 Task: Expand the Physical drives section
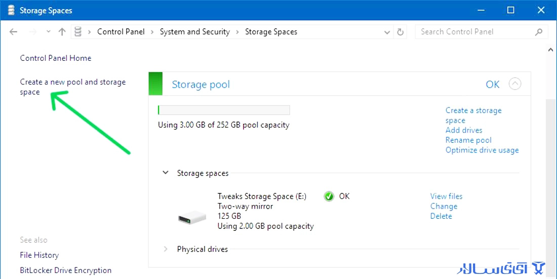(166, 249)
